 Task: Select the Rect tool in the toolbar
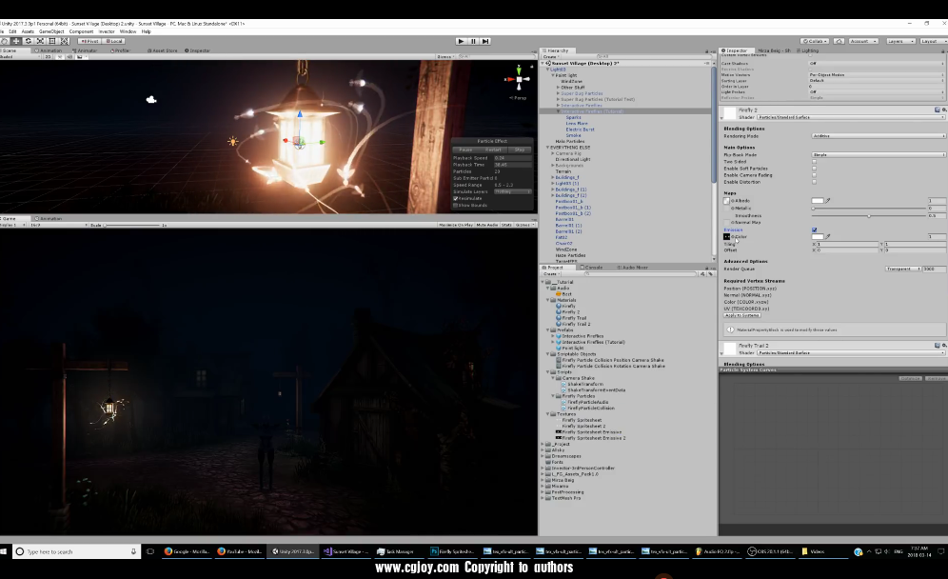(x=50, y=41)
